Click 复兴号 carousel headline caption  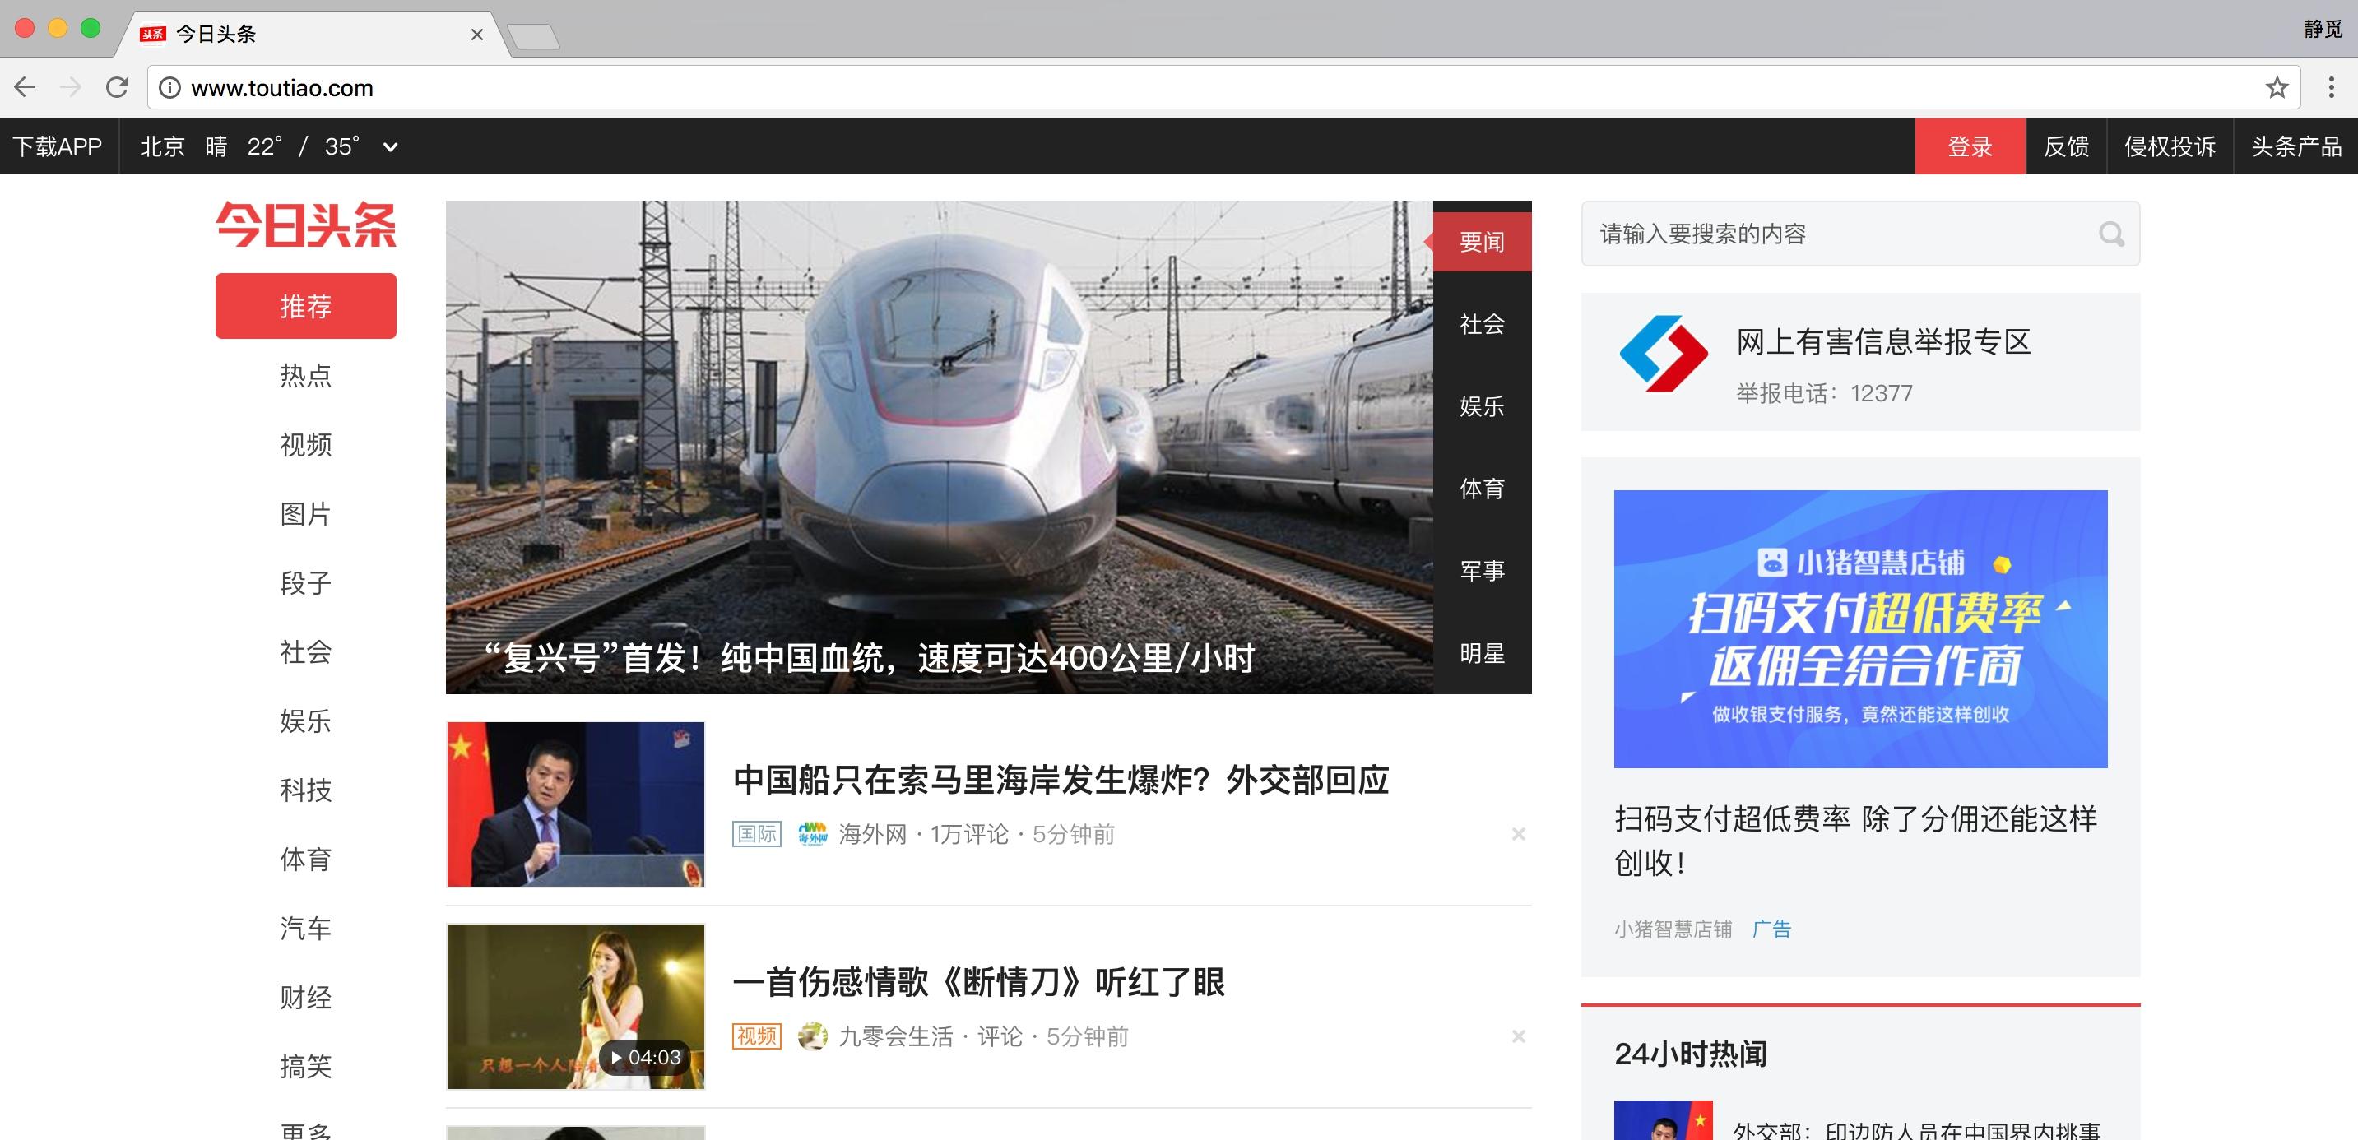(868, 657)
